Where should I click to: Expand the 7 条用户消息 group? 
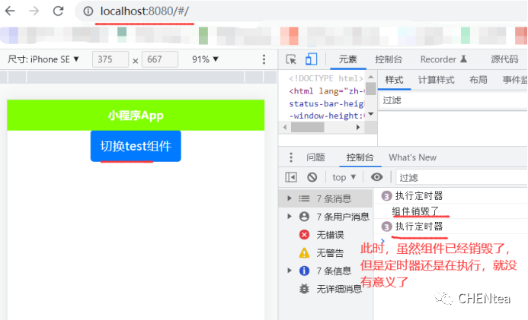click(x=289, y=217)
